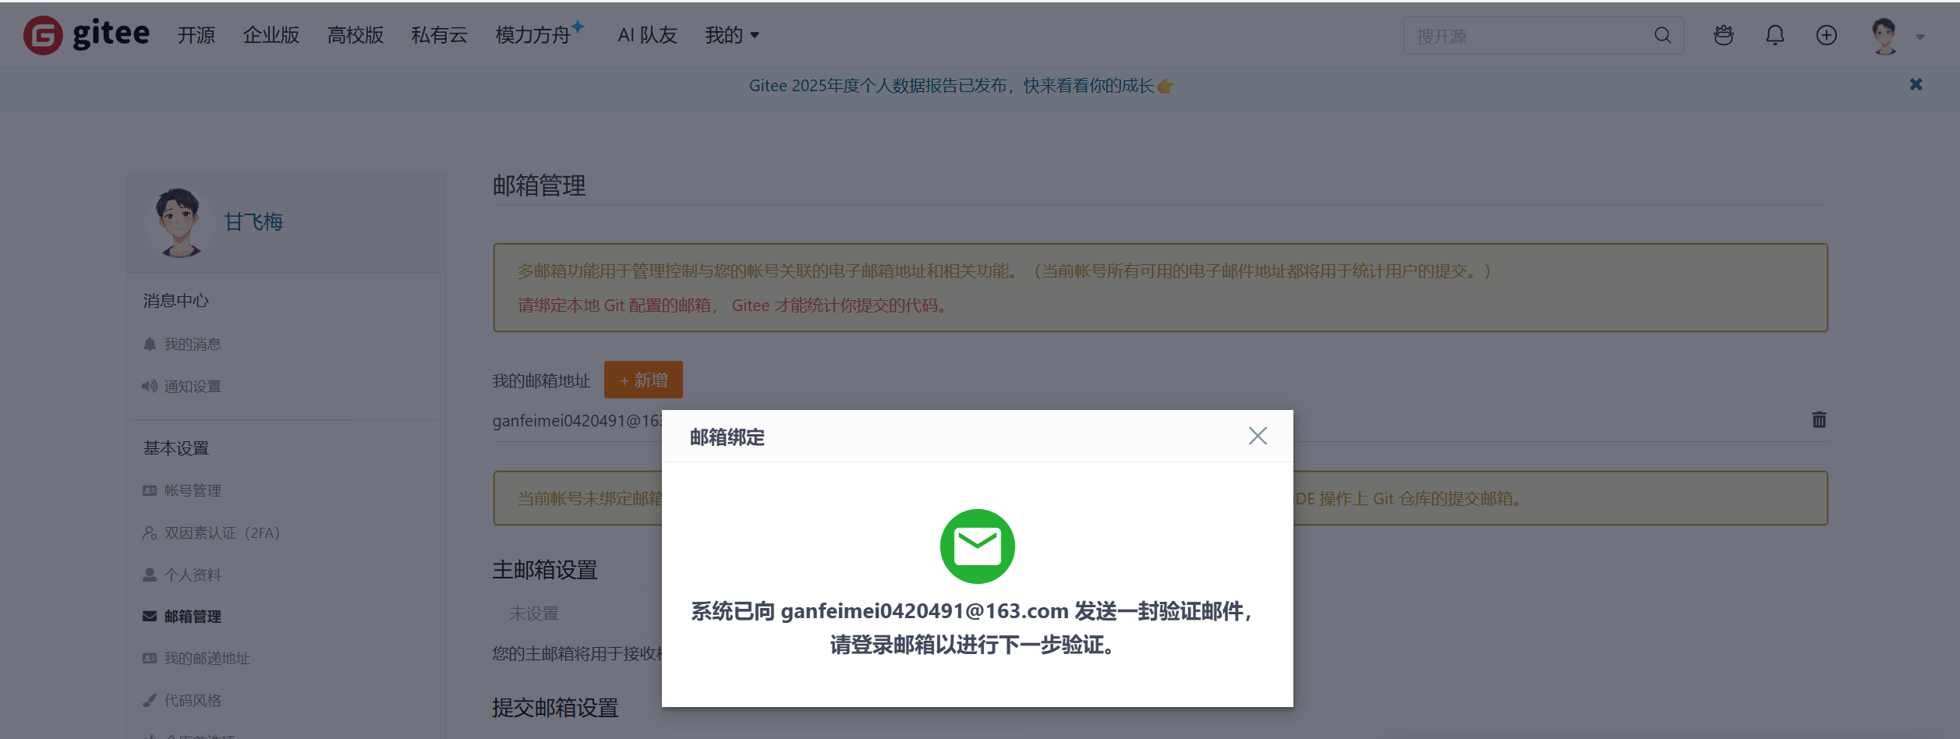This screenshot has width=1960, height=739.
Task: Open the Gitee 2025 年度报告 banner link
Action: tap(961, 86)
